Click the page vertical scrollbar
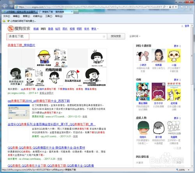The height and width of the screenshot is (173, 195). pyautogui.click(x=192, y=96)
